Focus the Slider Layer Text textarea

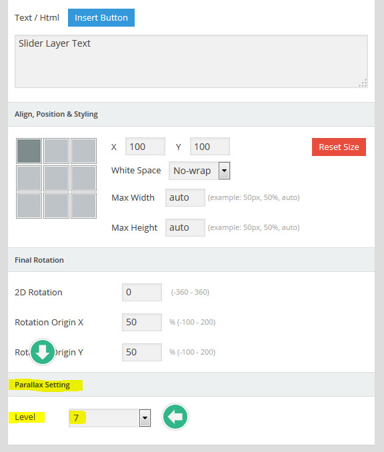[191, 61]
